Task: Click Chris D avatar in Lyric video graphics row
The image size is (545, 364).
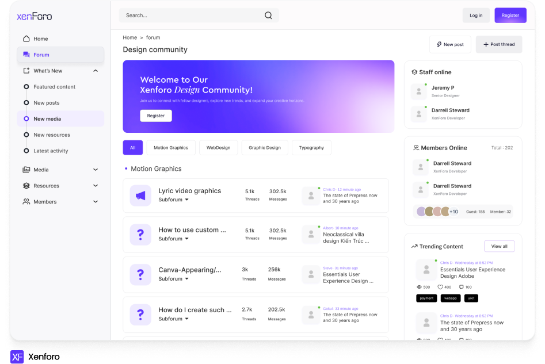Action: point(311,196)
